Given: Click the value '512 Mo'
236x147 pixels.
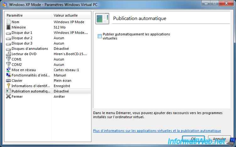Looking at the screenshot, I should point(60,27).
